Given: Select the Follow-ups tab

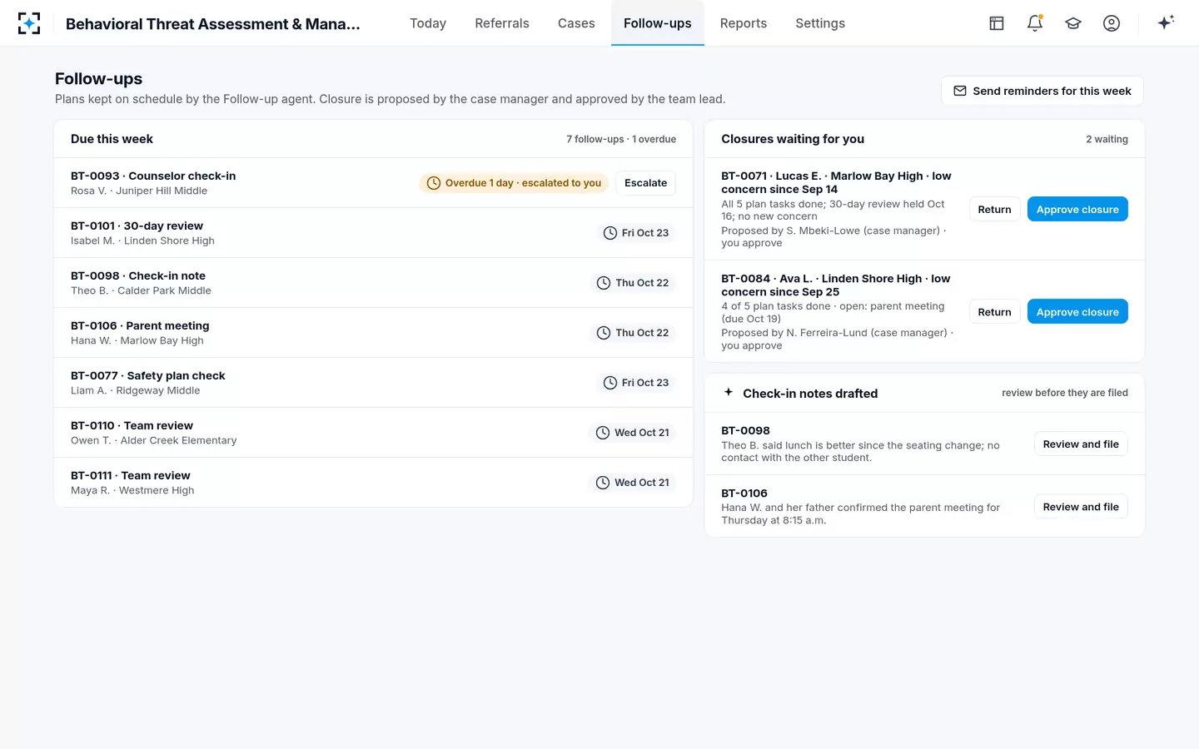Looking at the screenshot, I should point(658,23).
